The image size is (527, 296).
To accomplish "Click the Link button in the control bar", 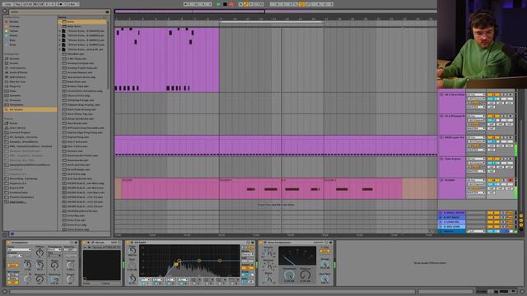I will [x=7, y=4].
